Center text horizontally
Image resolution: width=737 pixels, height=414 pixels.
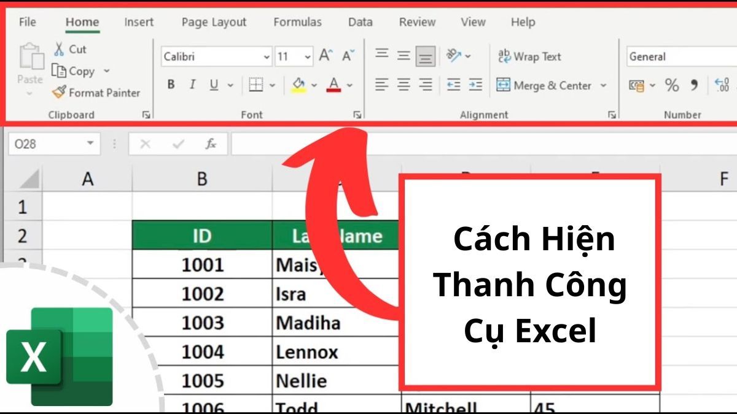(x=404, y=85)
